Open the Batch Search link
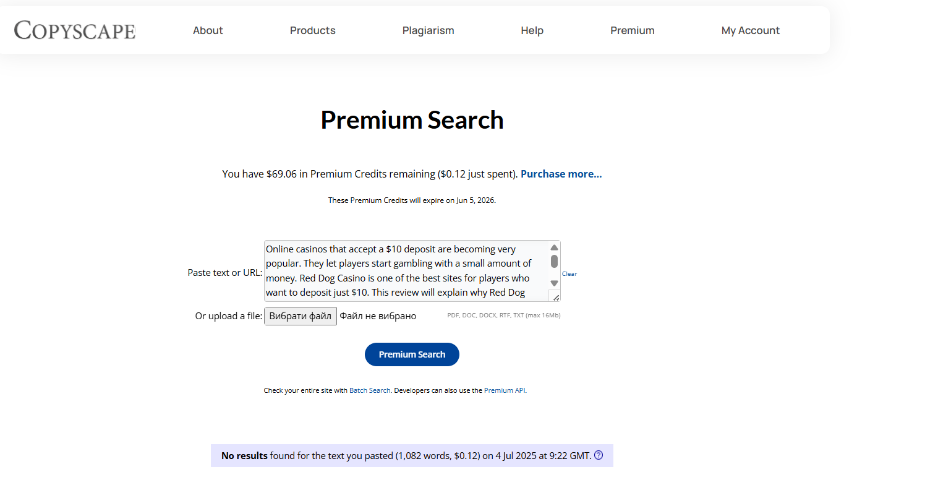This screenshot has height=485, width=938. point(370,390)
